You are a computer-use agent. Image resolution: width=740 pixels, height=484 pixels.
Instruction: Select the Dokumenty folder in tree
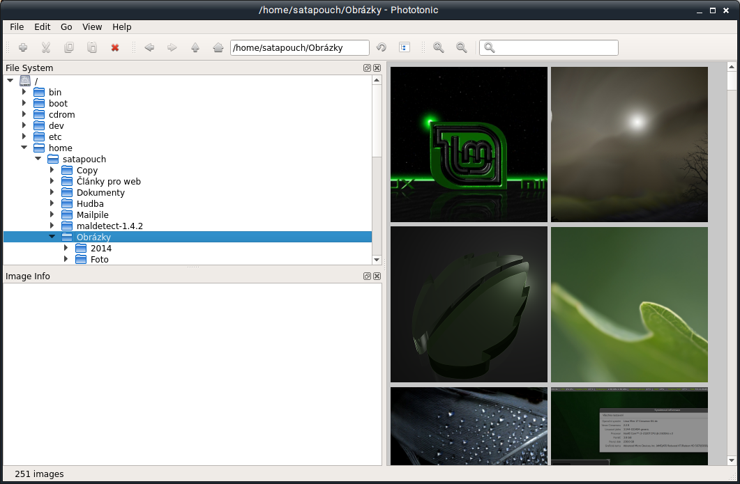tap(100, 192)
